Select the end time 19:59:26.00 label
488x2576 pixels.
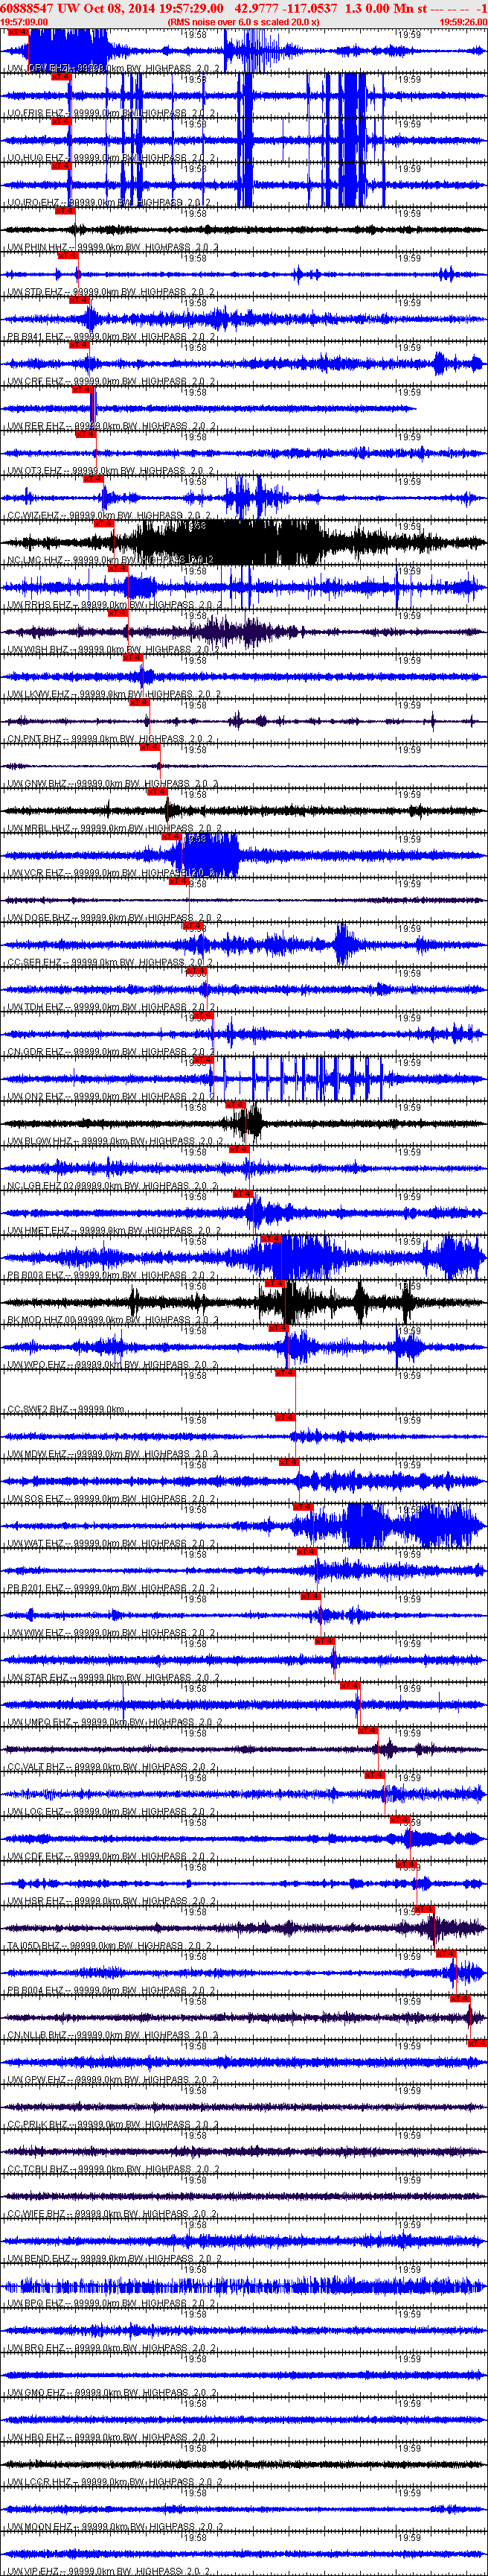coord(463,21)
